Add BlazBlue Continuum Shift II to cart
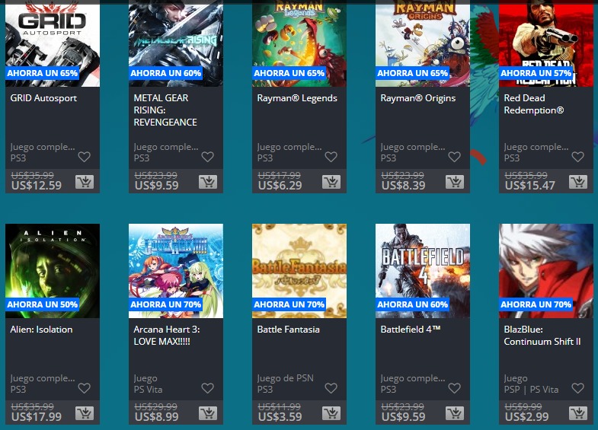Screen dimensions: 598x430 click(x=578, y=413)
